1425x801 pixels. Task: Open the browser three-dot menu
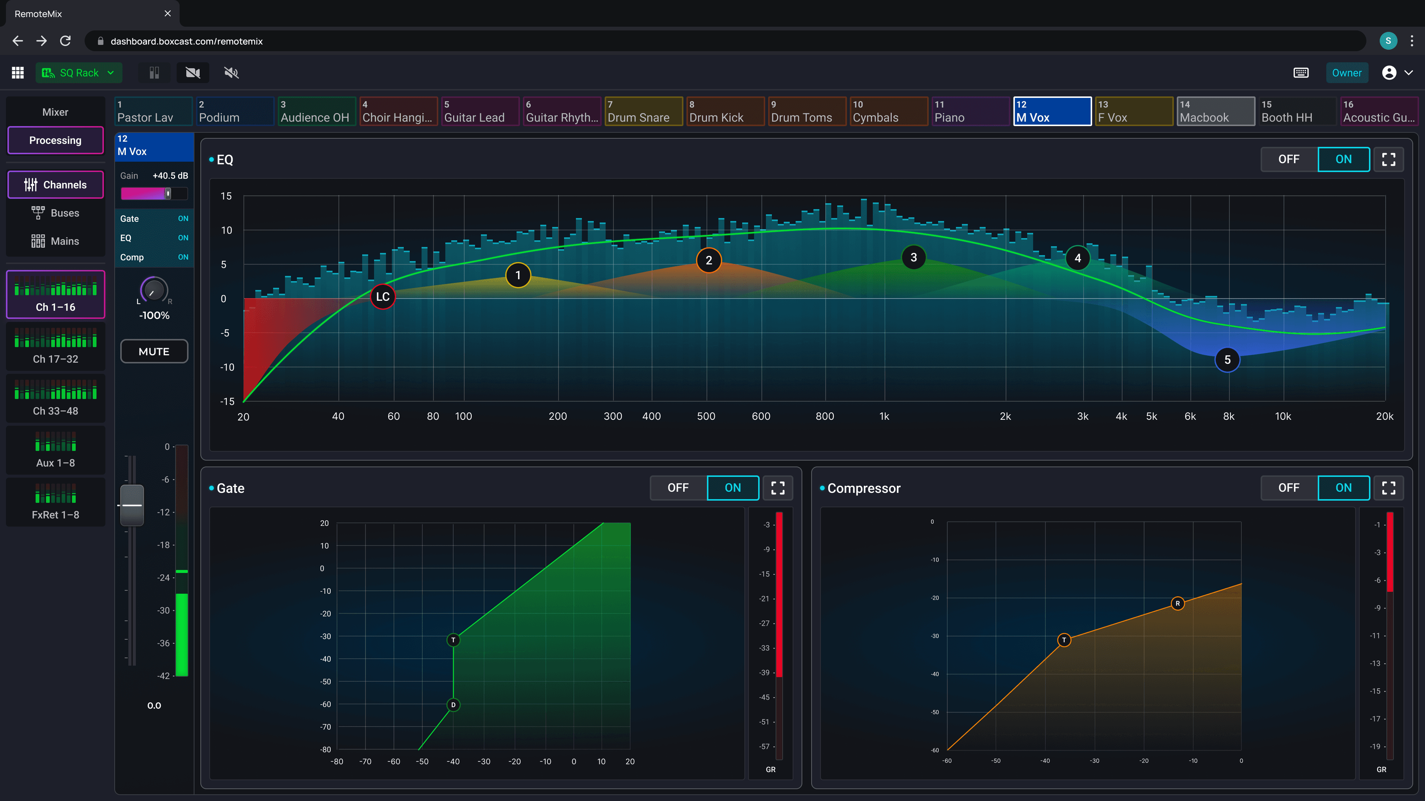point(1412,41)
